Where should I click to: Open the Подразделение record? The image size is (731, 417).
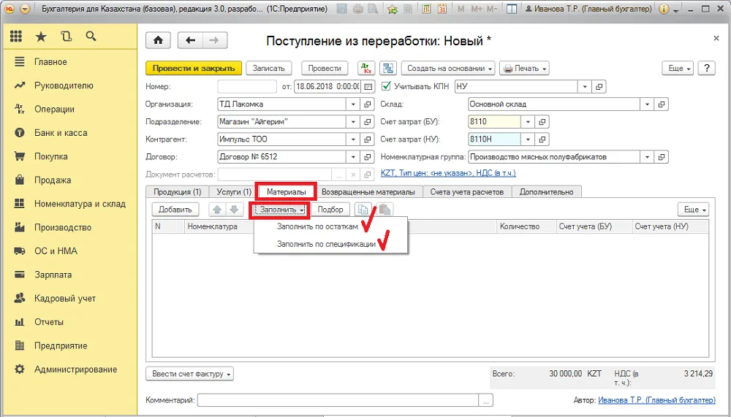(368, 122)
